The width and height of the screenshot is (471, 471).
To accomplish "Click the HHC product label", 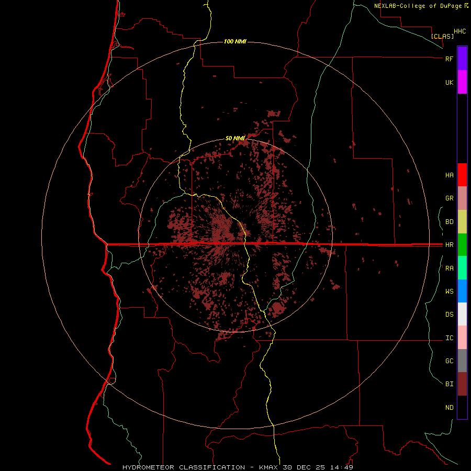I will click(459, 31).
